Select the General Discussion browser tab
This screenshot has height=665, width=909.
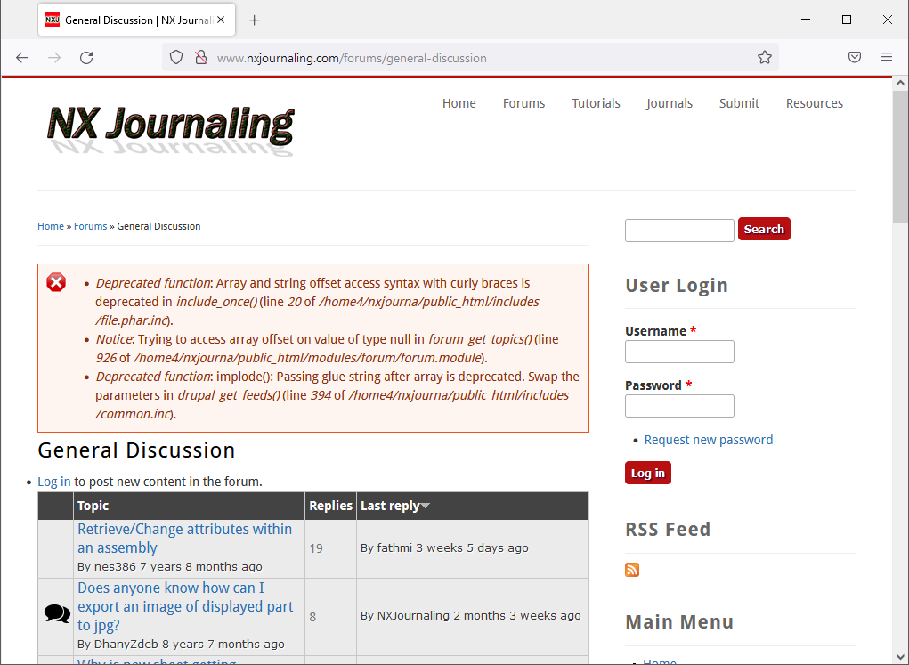(x=137, y=20)
